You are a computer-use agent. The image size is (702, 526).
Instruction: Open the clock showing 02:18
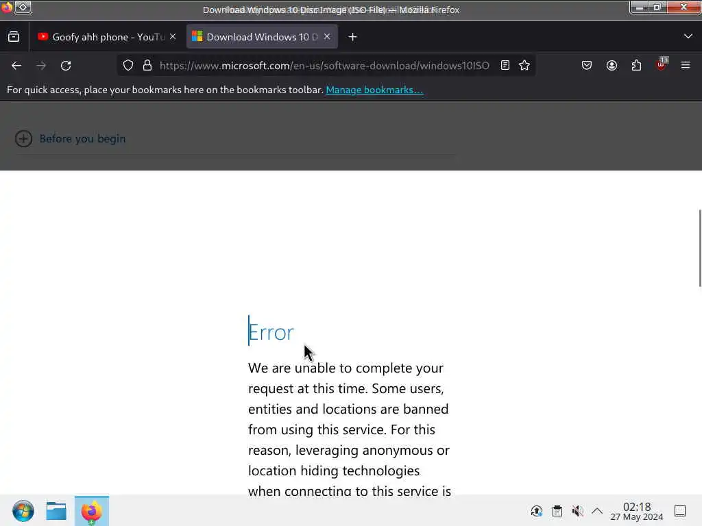(637, 511)
